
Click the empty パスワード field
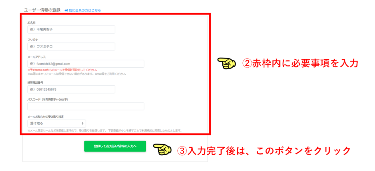click(x=86, y=106)
